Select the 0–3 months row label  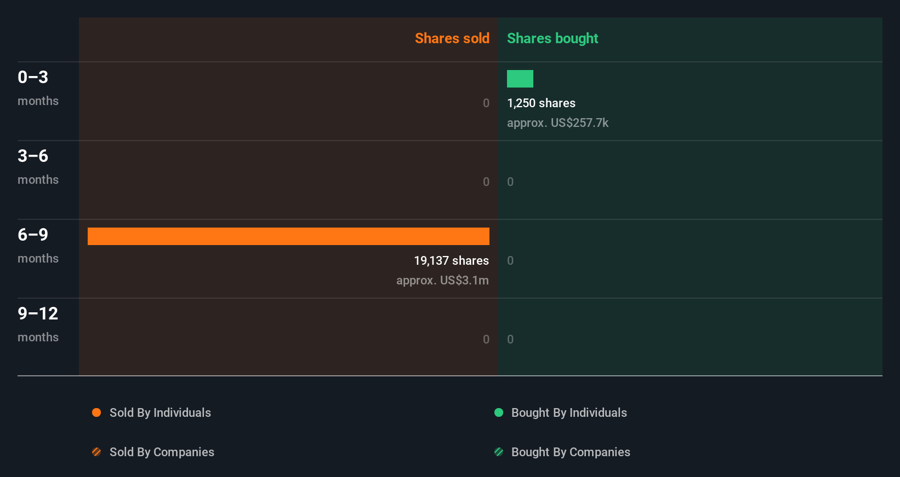click(x=38, y=88)
